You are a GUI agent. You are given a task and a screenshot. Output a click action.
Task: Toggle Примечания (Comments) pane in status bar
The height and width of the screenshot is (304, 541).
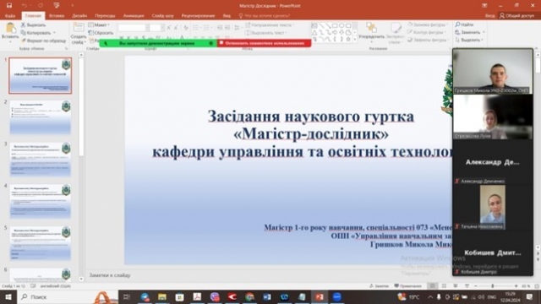pyautogui.click(x=408, y=286)
